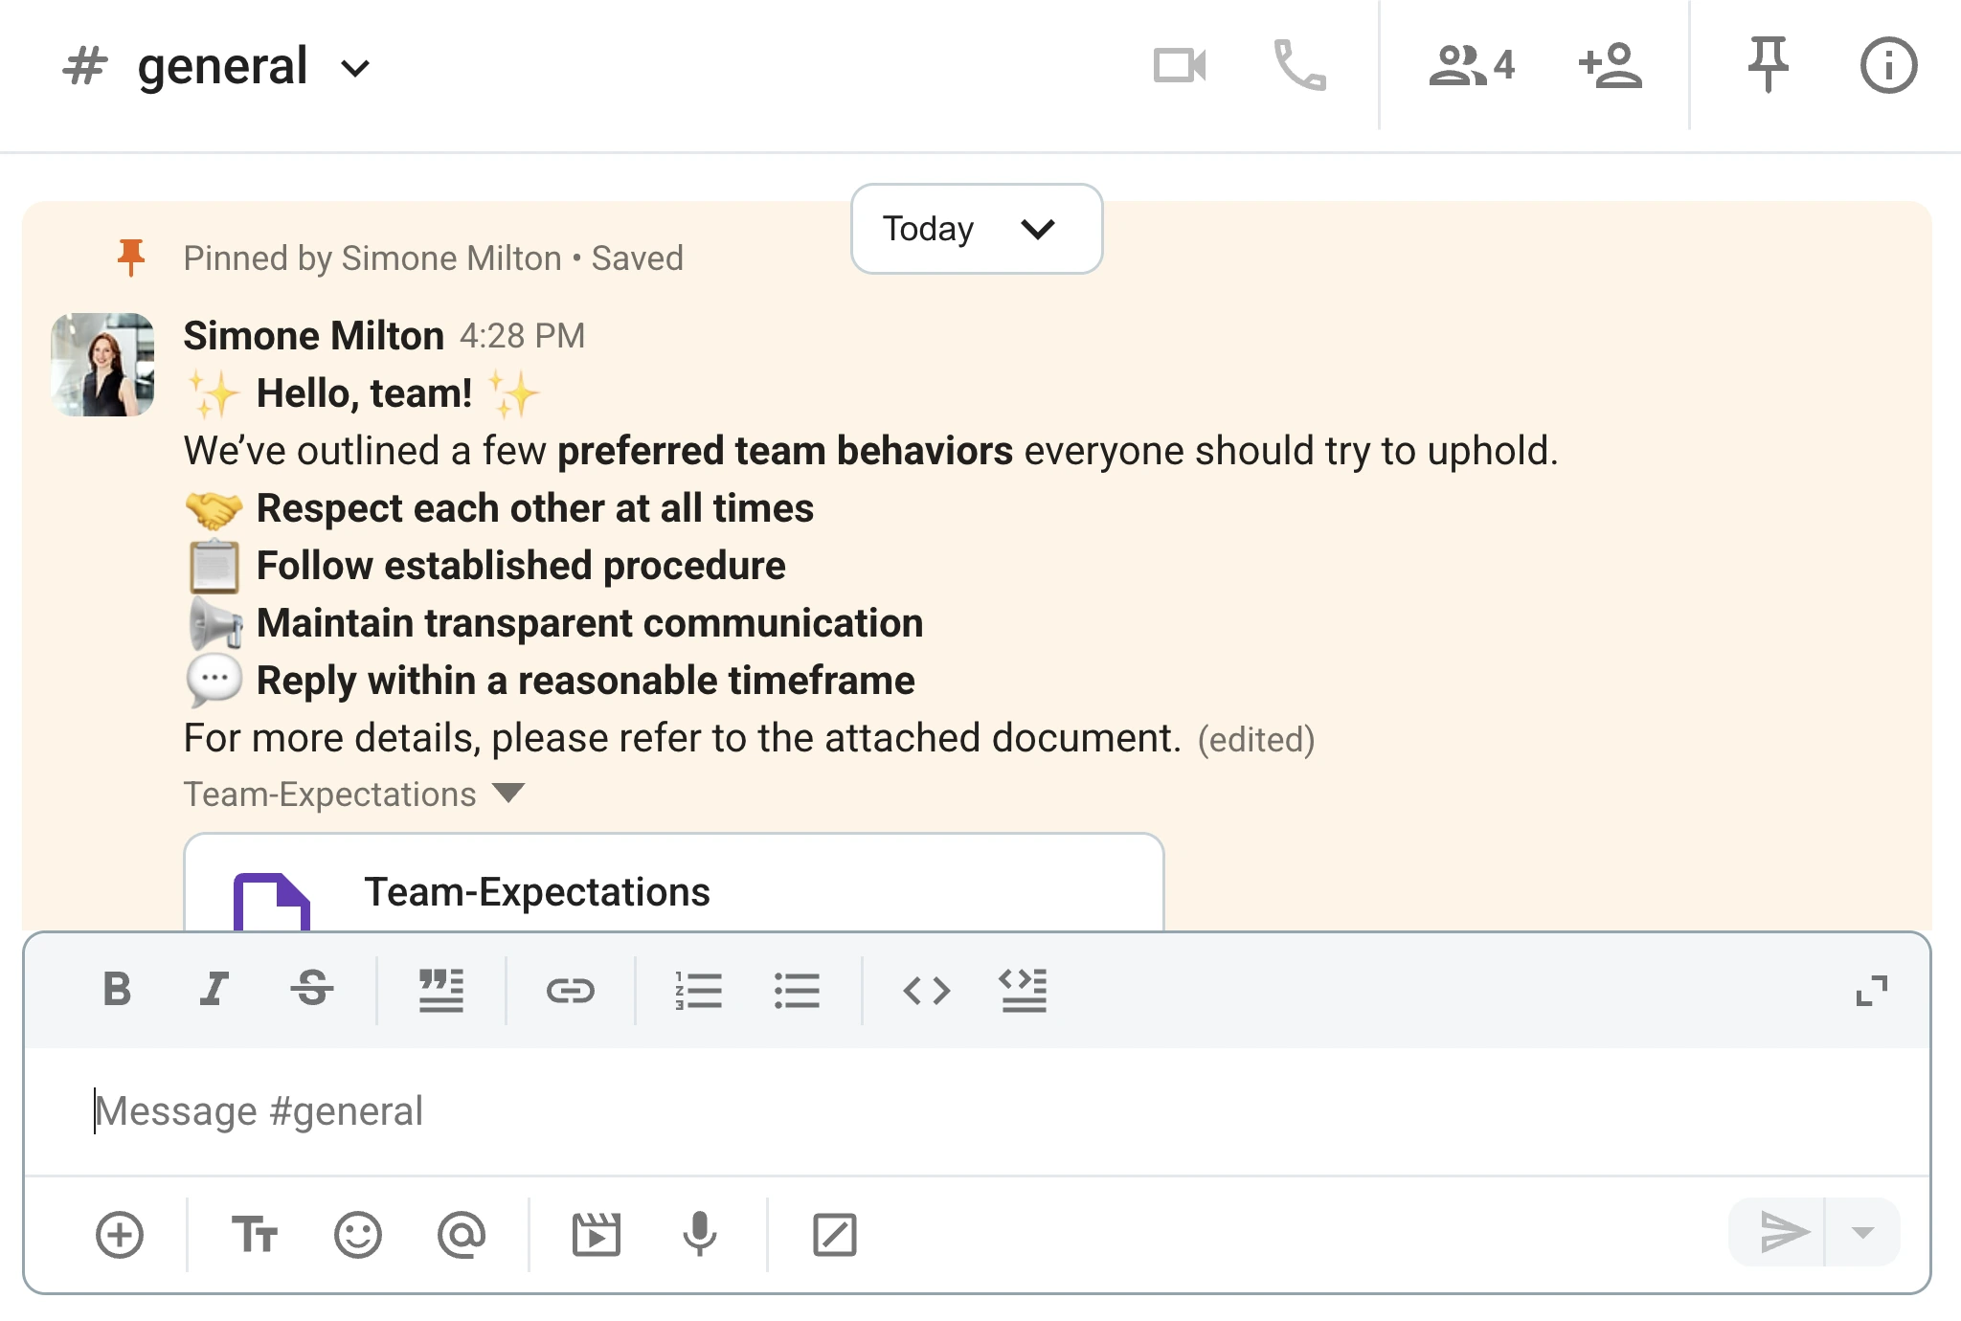Image resolution: width=1961 pixels, height=1321 pixels.
Task: Open the plus attachments menu
Action: [x=120, y=1234]
